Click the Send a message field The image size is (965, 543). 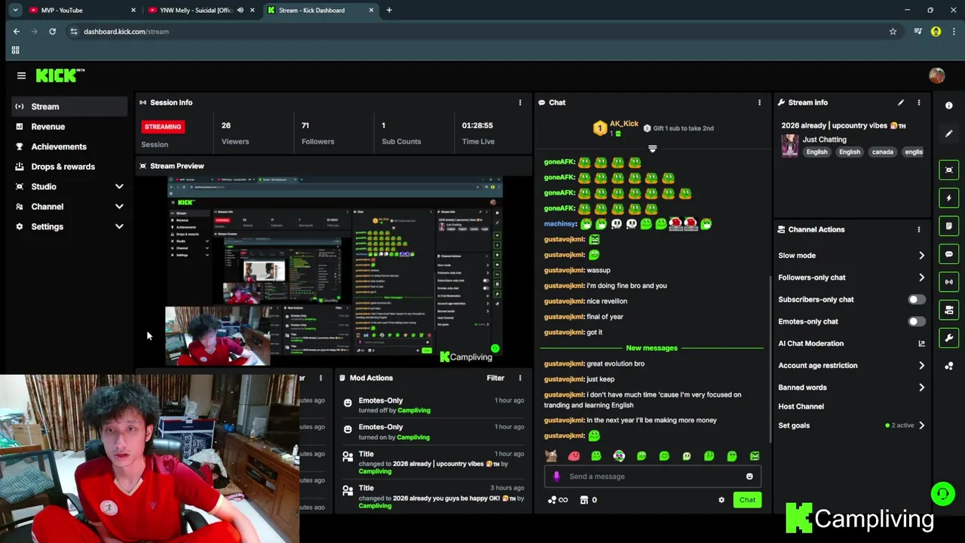652,476
